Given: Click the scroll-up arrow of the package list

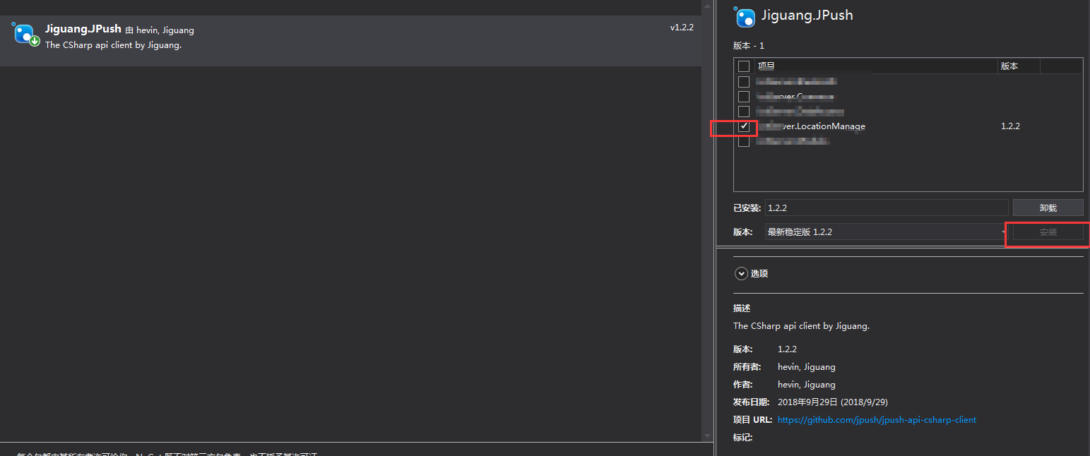Looking at the screenshot, I should click(708, 6).
